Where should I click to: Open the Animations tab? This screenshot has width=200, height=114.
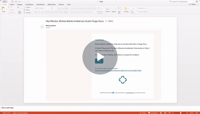[x=40, y=4]
